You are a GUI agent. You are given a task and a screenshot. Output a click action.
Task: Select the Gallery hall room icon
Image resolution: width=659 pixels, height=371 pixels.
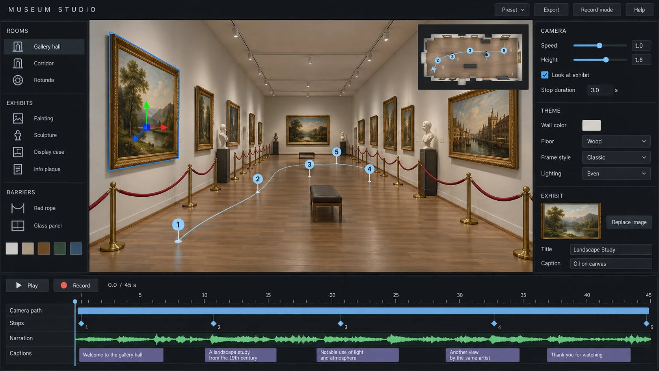(18, 47)
